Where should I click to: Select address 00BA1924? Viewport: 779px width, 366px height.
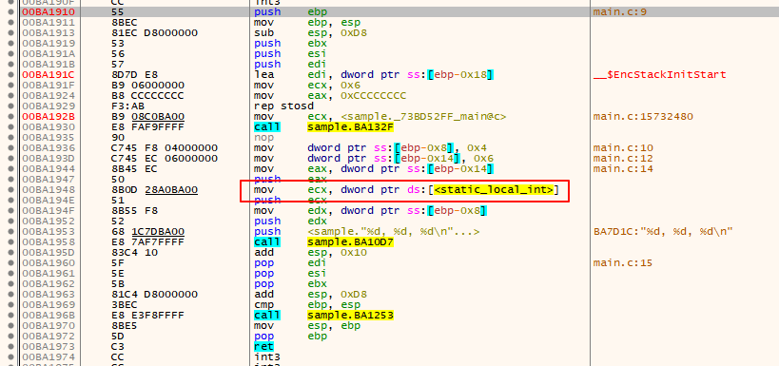click(49, 96)
